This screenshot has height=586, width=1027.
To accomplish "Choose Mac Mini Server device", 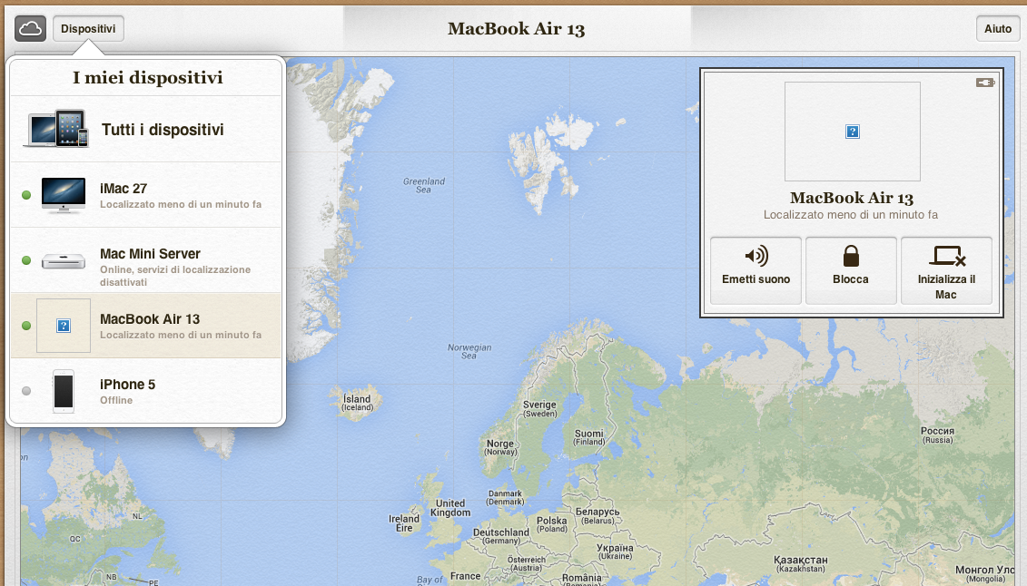I will (146, 260).
